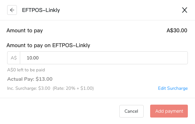
Task: Click the 'Actual Pay:' label
Action: (21, 79)
